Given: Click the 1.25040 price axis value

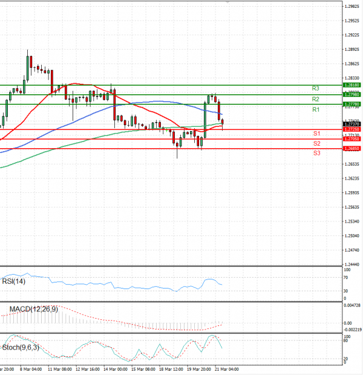Looking at the screenshot, I should click(352, 236).
